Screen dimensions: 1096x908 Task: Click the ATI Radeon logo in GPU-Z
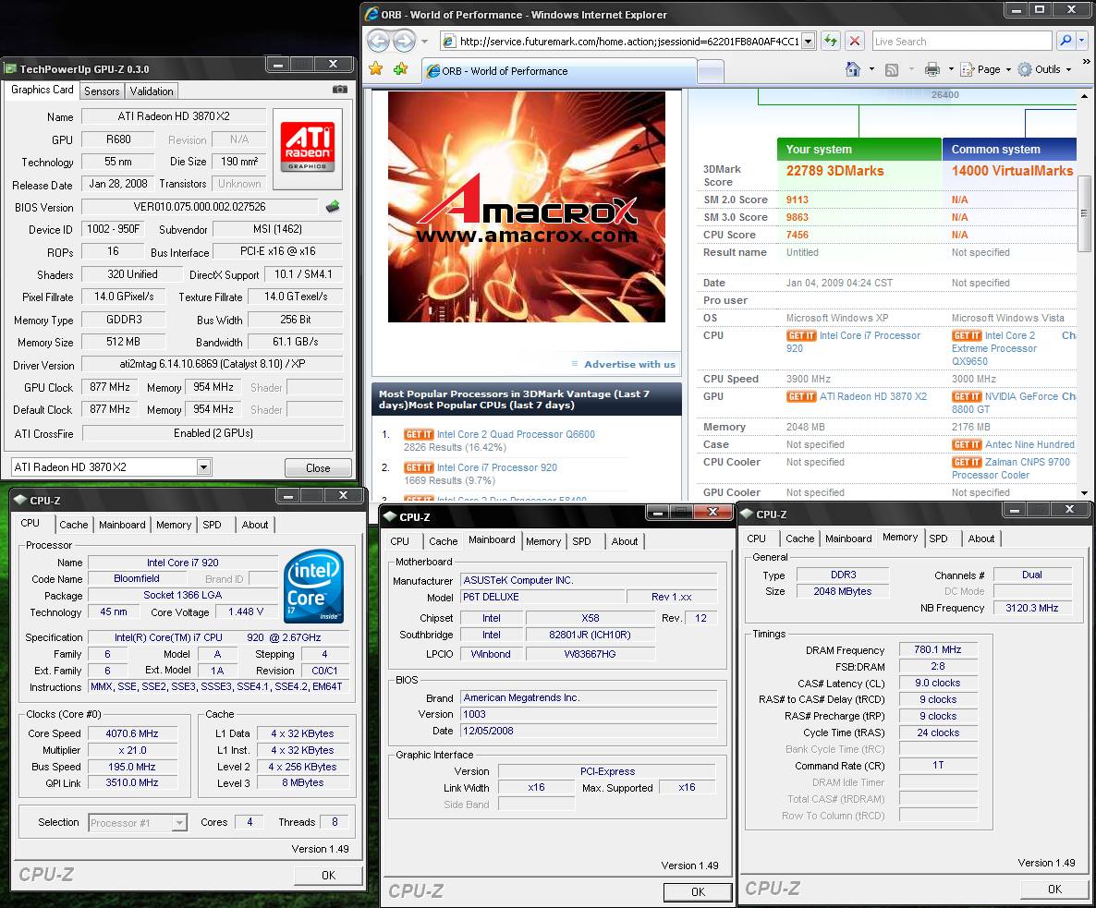click(x=308, y=148)
